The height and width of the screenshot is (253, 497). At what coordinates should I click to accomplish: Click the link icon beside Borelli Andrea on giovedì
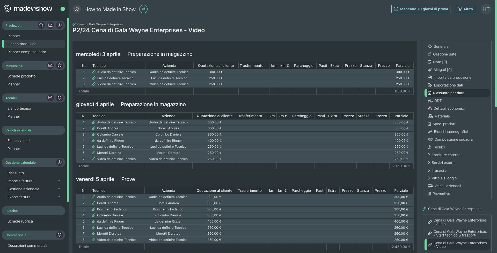[x=94, y=128]
